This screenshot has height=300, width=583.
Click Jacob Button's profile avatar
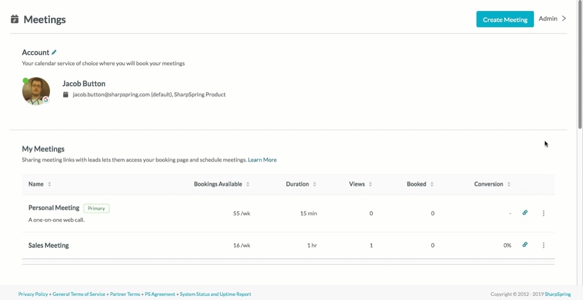coord(36,91)
